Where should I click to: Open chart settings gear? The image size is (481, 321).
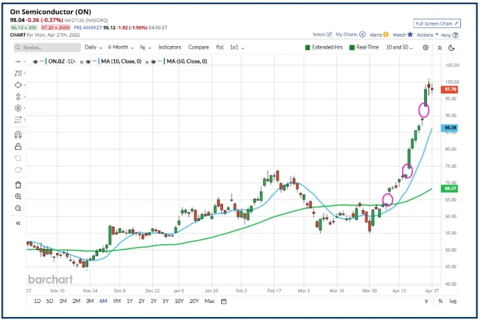click(x=426, y=47)
